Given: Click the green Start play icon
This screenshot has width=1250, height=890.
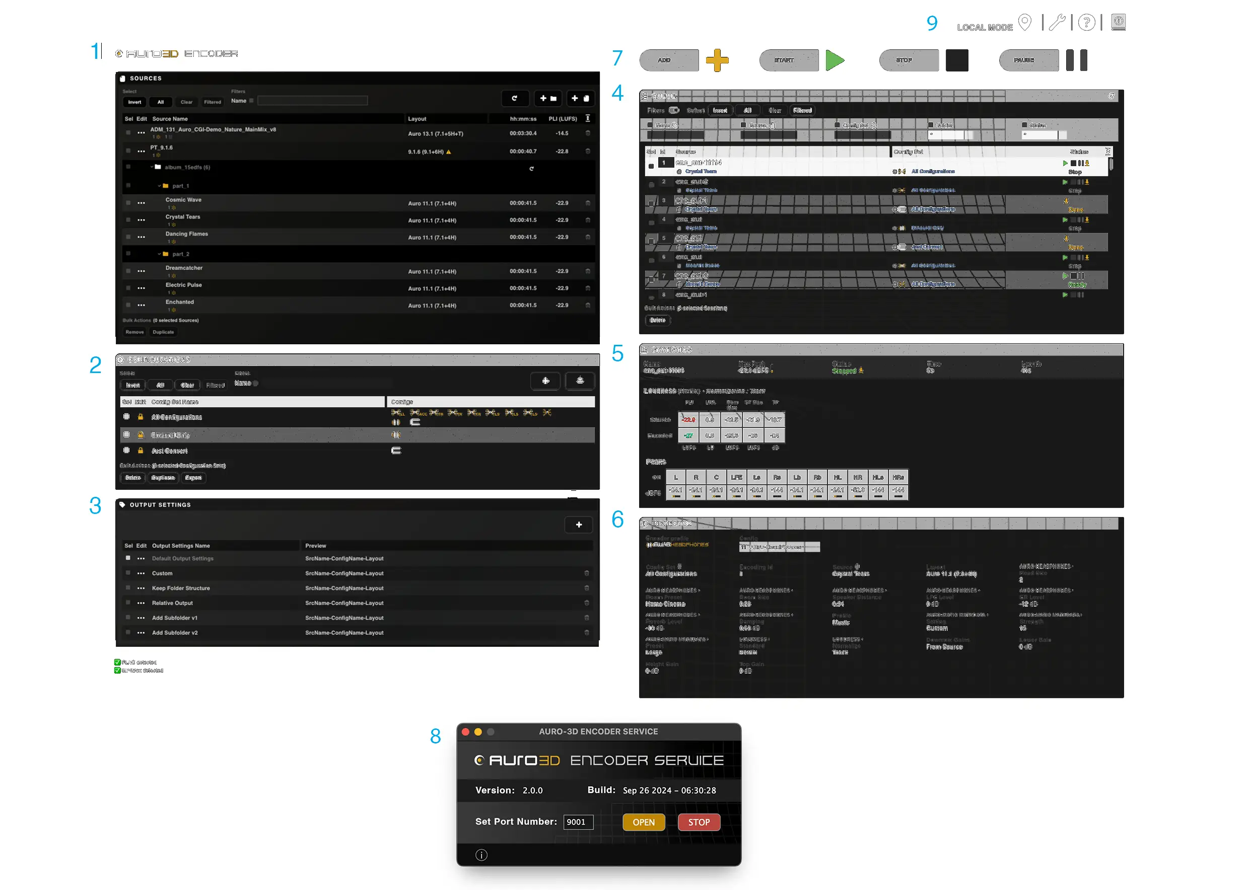Looking at the screenshot, I should 835,60.
